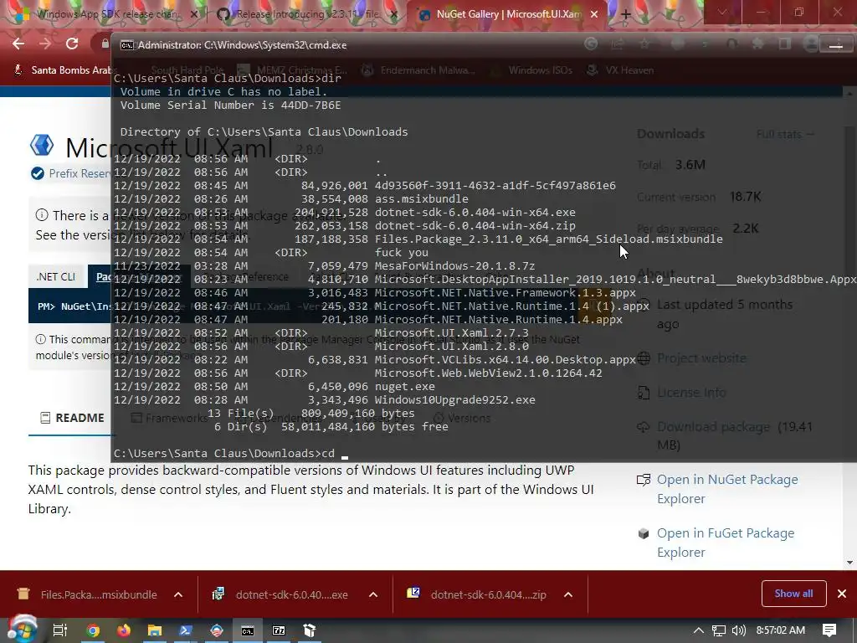Click dotnet-sdk-6.0.404-win-x64.zip in cmd listing
This screenshot has width=857, height=643.
[475, 225]
